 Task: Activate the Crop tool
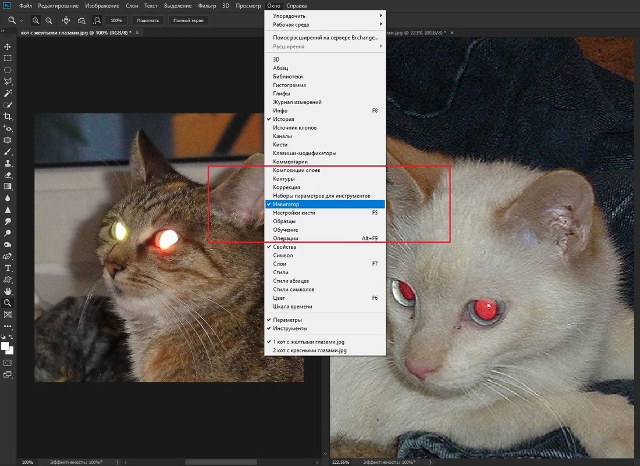(x=8, y=117)
